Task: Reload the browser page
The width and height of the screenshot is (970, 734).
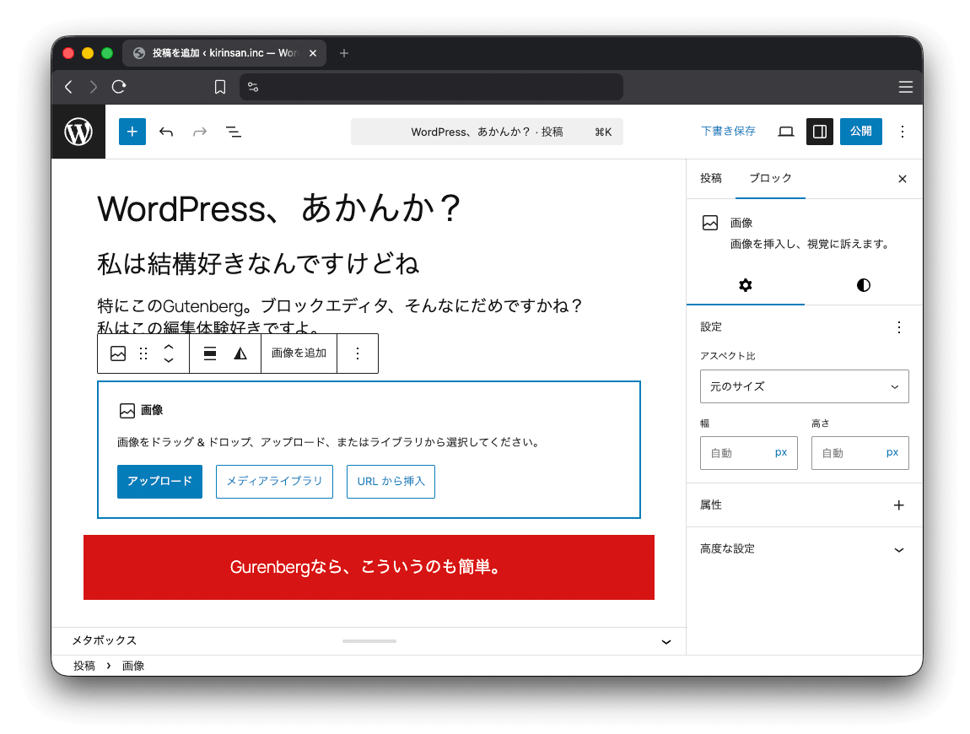Action: [x=119, y=87]
